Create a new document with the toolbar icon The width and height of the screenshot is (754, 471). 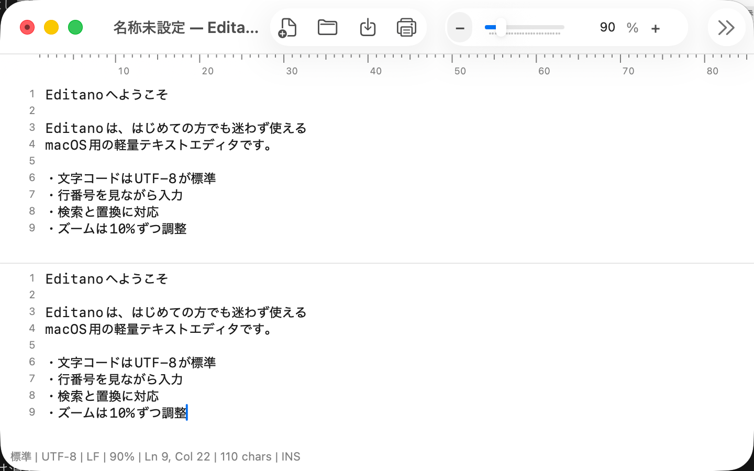[287, 27]
